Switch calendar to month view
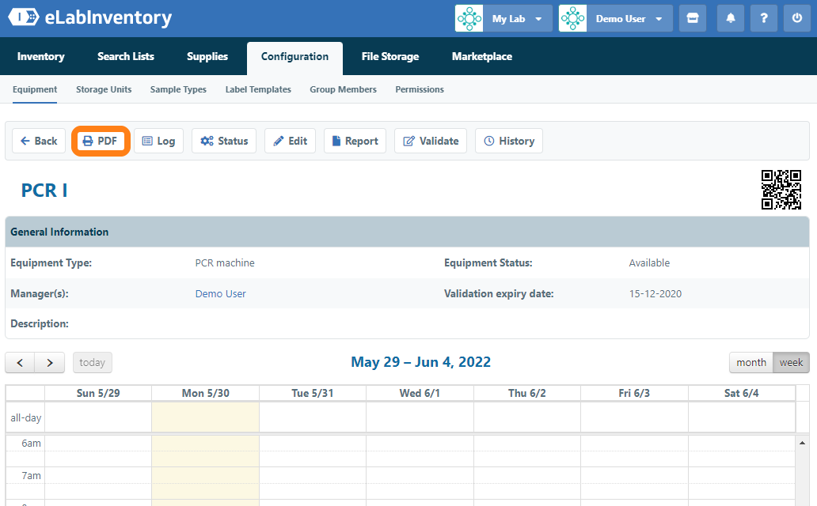The width and height of the screenshot is (817, 506). click(750, 362)
